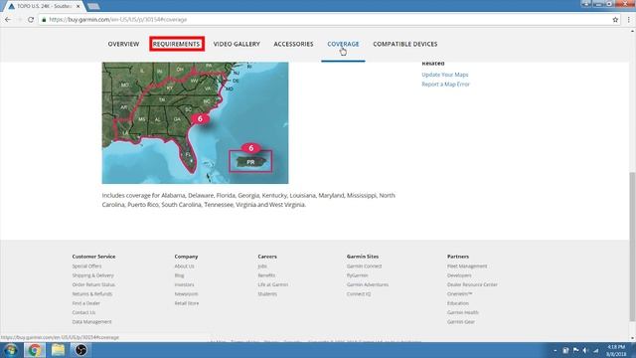
Task: Open the volume speaker icon in the tray
Action: pos(585,350)
